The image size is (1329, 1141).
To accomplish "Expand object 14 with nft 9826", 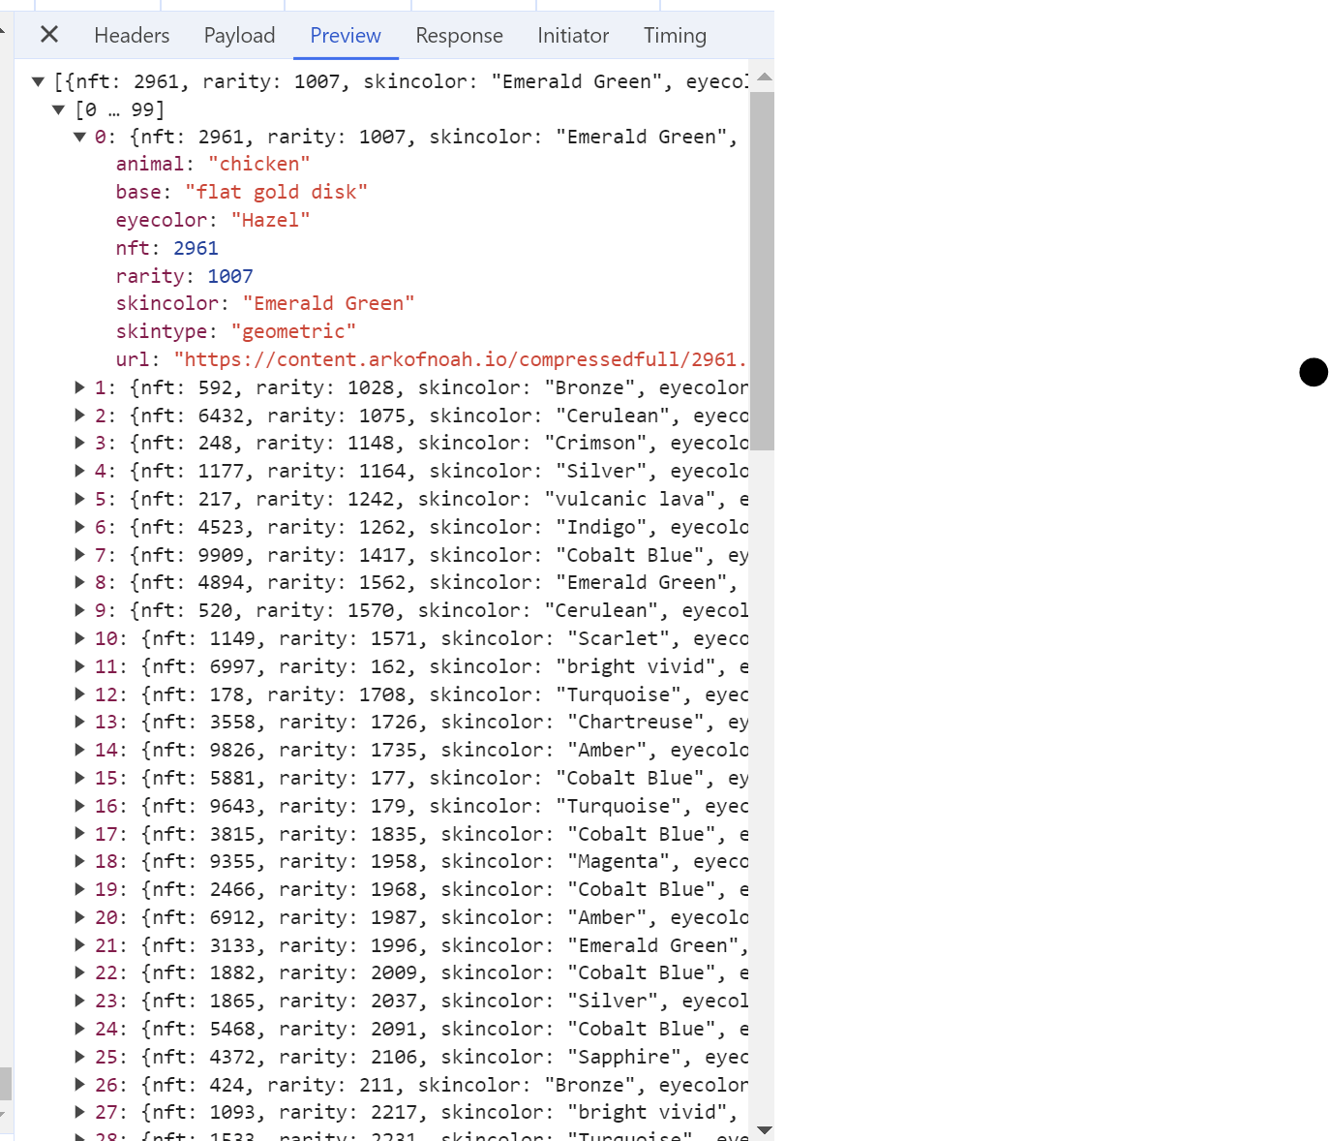I will point(80,750).
